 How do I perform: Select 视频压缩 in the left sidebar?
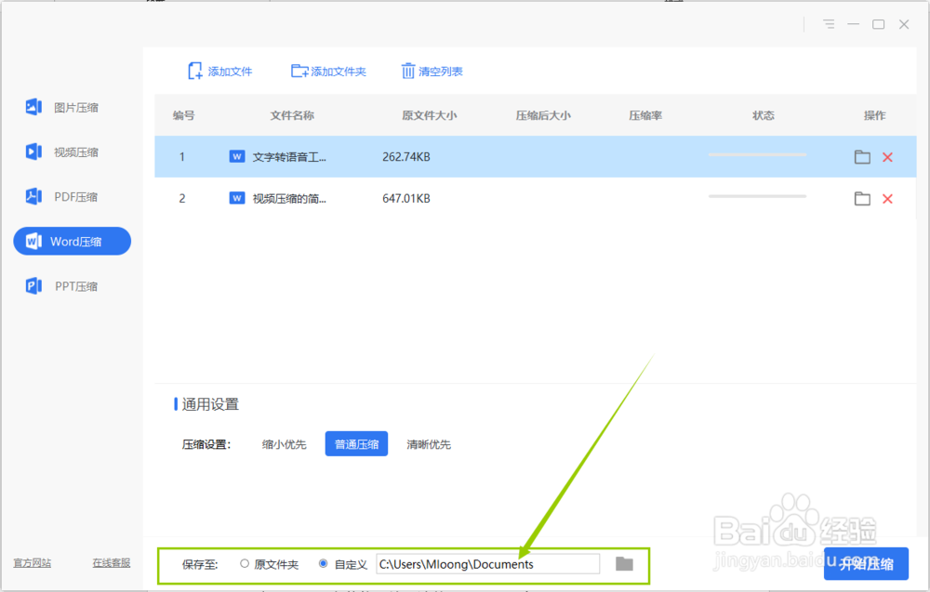point(72,151)
